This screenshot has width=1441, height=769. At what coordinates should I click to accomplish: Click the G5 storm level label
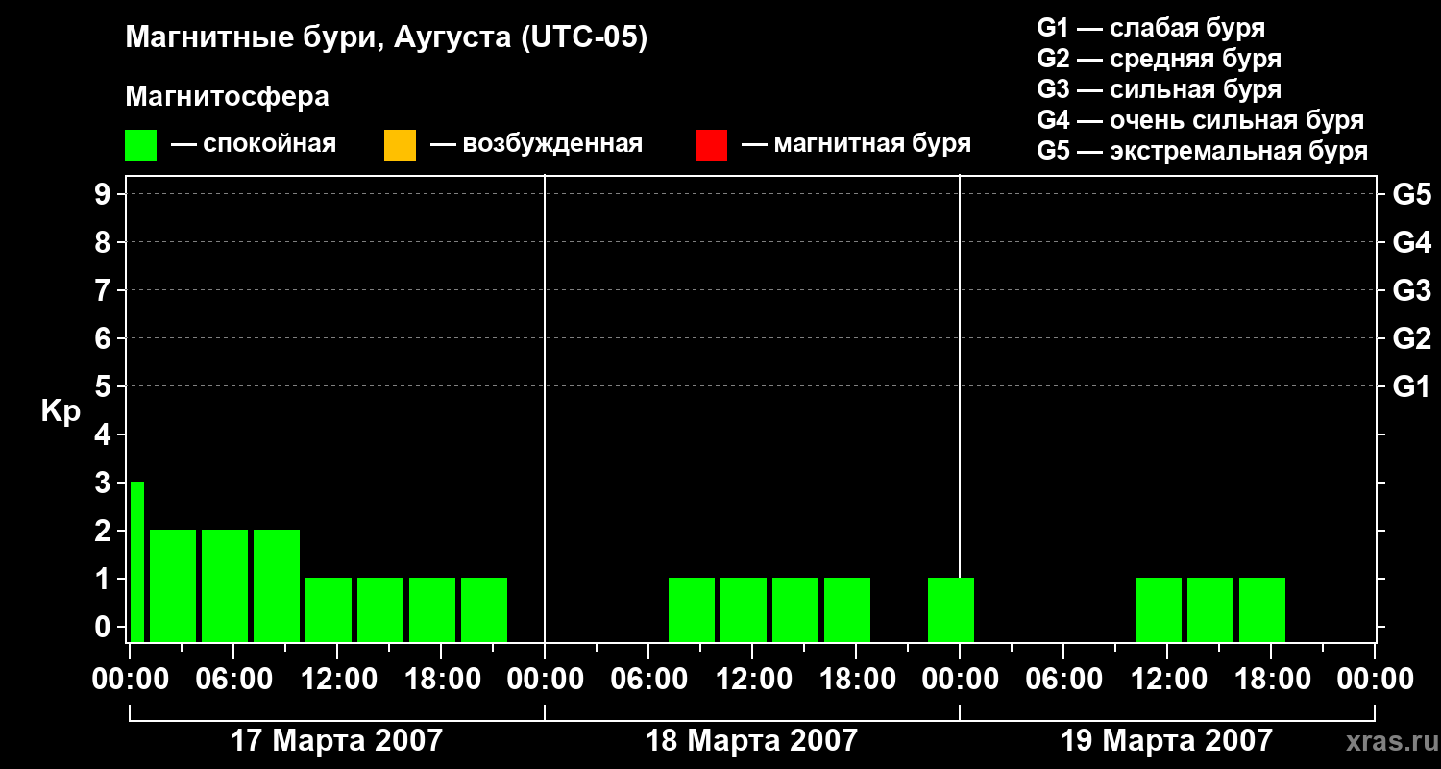click(x=1411, y=195)
